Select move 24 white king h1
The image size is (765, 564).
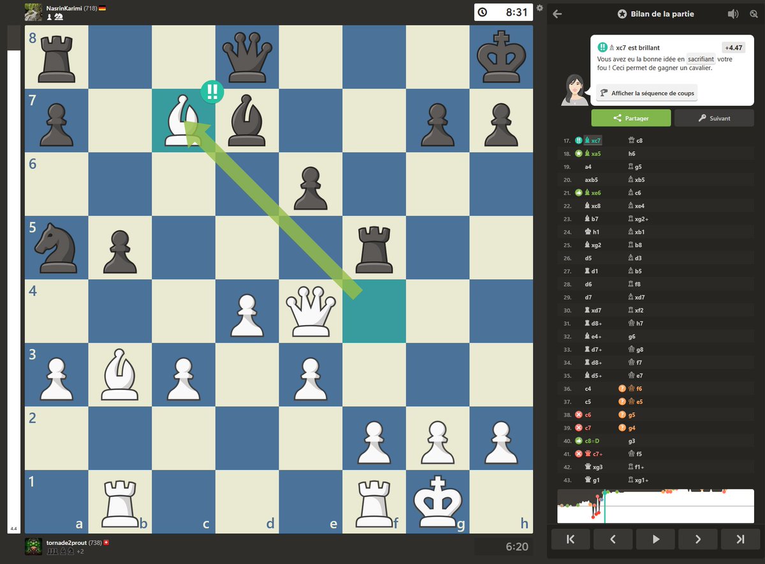coord(592,232)
